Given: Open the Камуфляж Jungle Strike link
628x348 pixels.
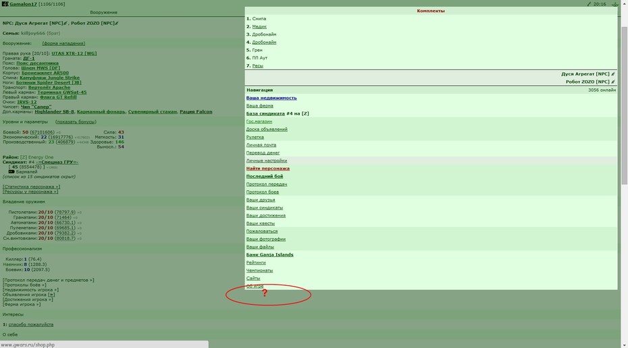Looking at the screenshot, I should click(50, 78).
